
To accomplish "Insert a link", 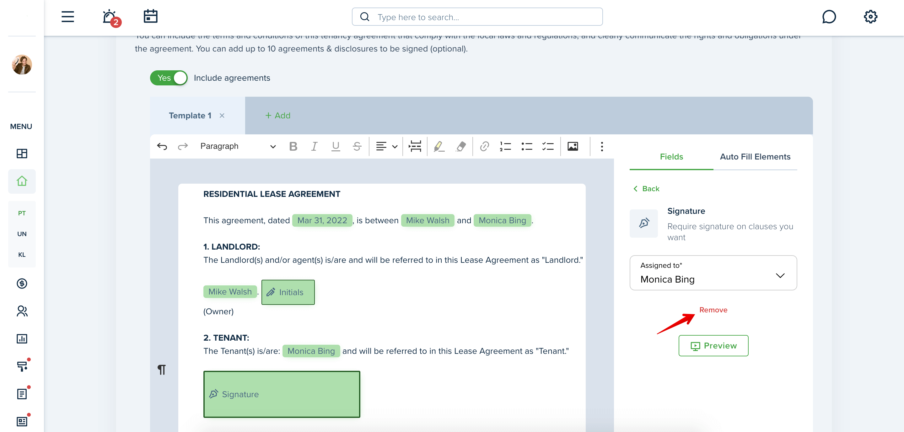I will coord(484,146).
